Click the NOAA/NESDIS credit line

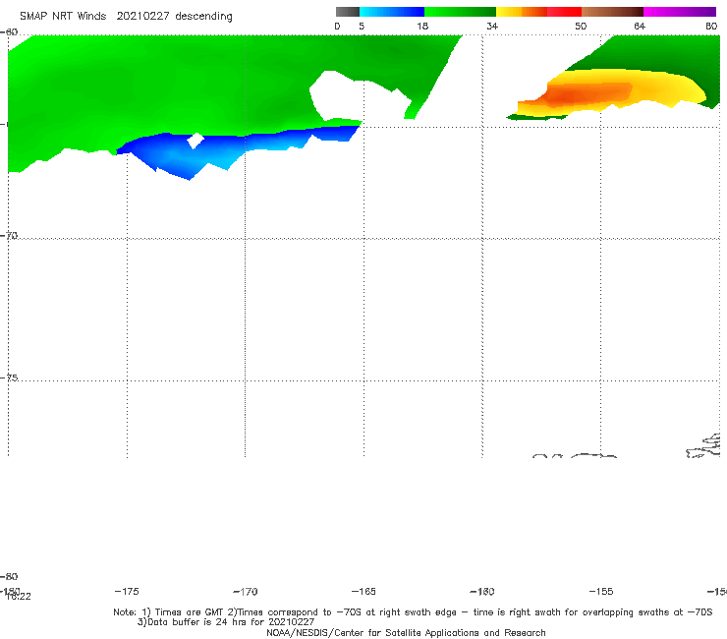(x=406, y=633)
